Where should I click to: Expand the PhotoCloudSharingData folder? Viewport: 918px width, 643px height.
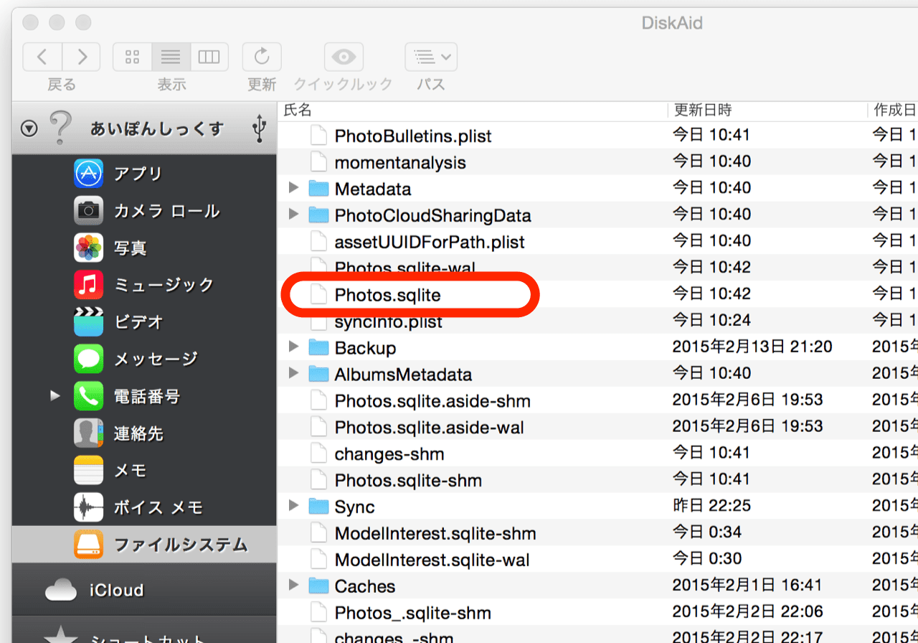(293, 215)
